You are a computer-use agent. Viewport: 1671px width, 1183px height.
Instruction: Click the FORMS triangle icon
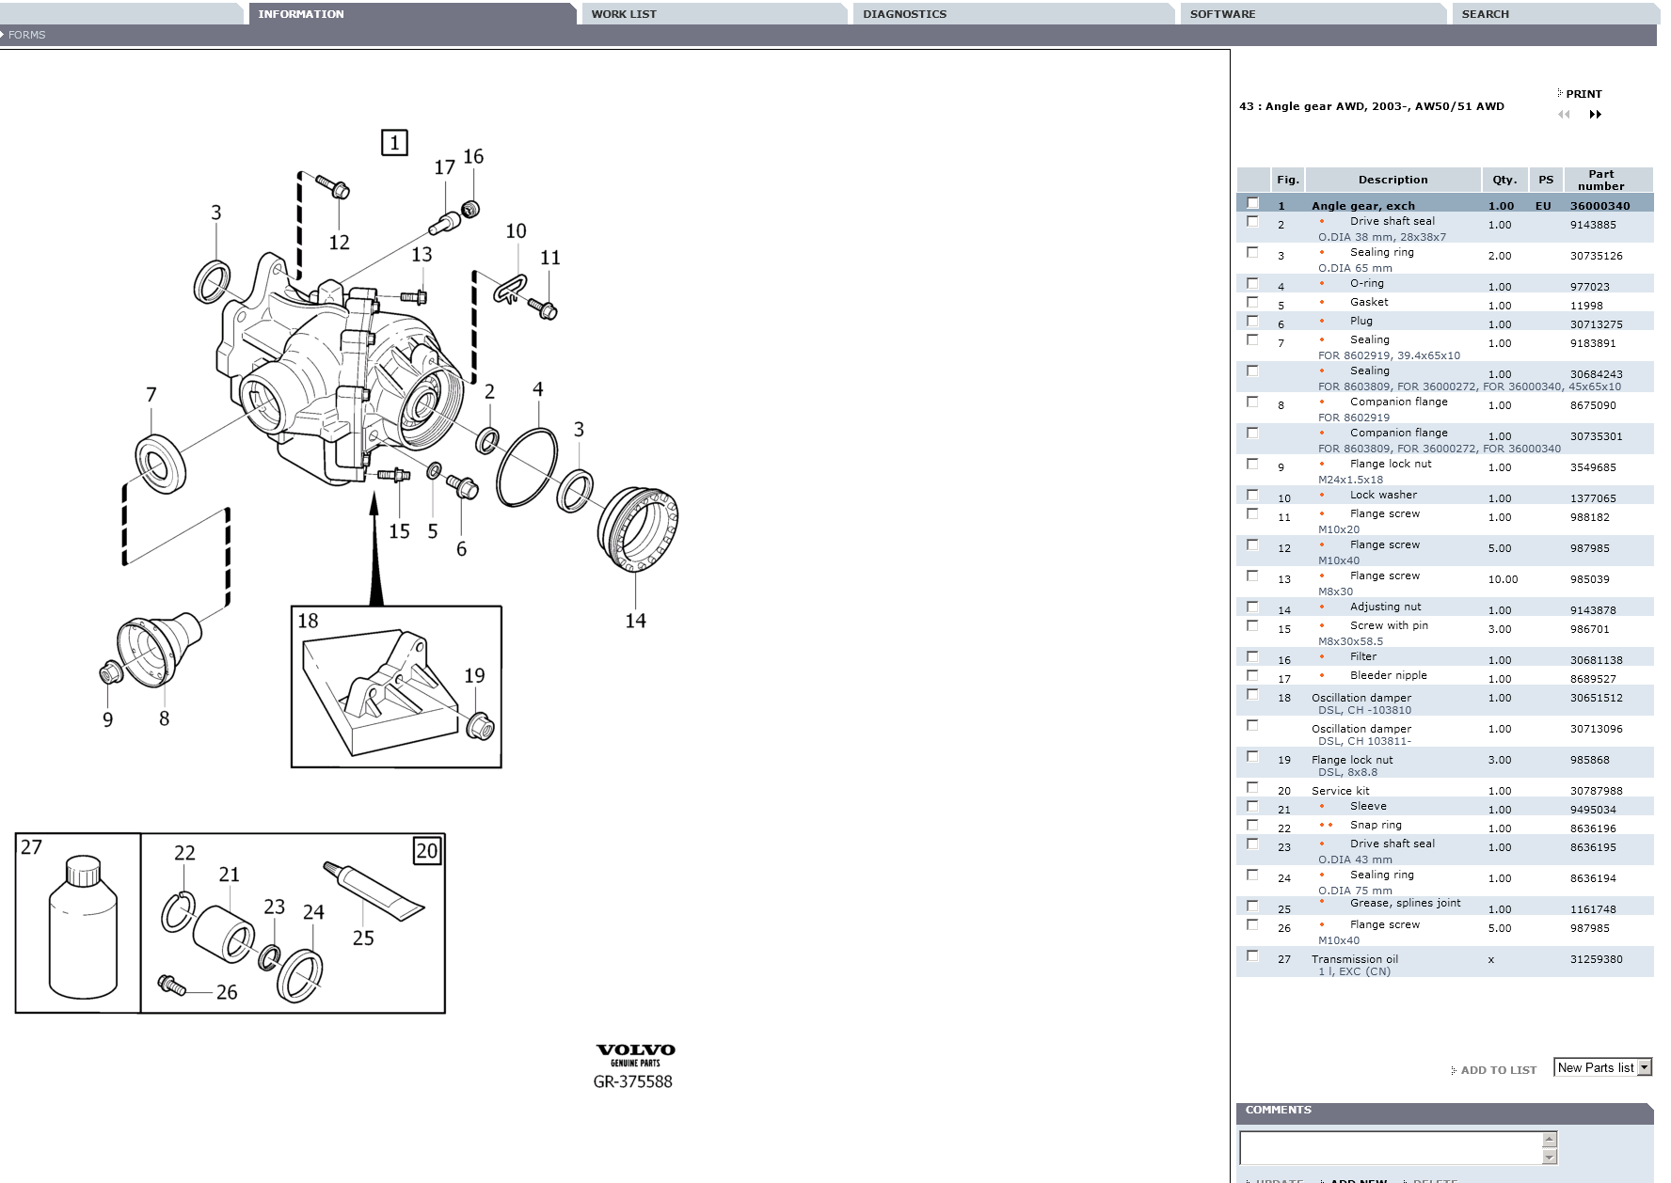2,35
